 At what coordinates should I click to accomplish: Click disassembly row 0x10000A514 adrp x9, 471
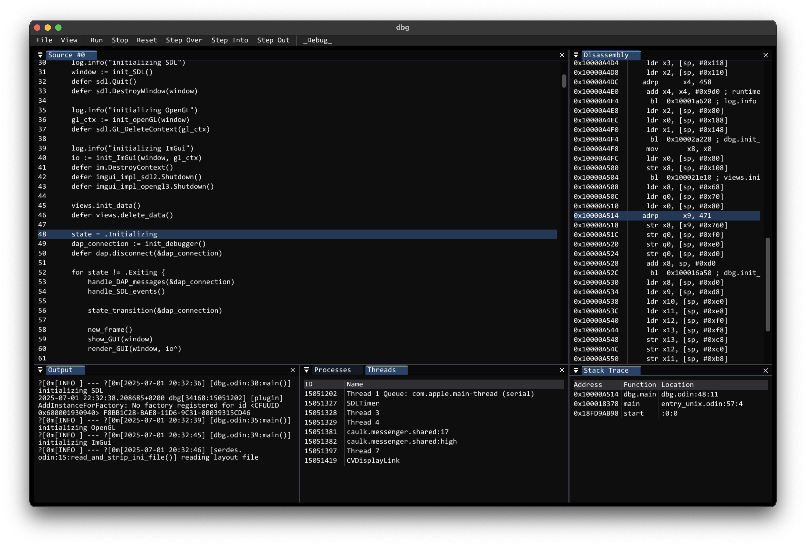[x=667, y=216]
